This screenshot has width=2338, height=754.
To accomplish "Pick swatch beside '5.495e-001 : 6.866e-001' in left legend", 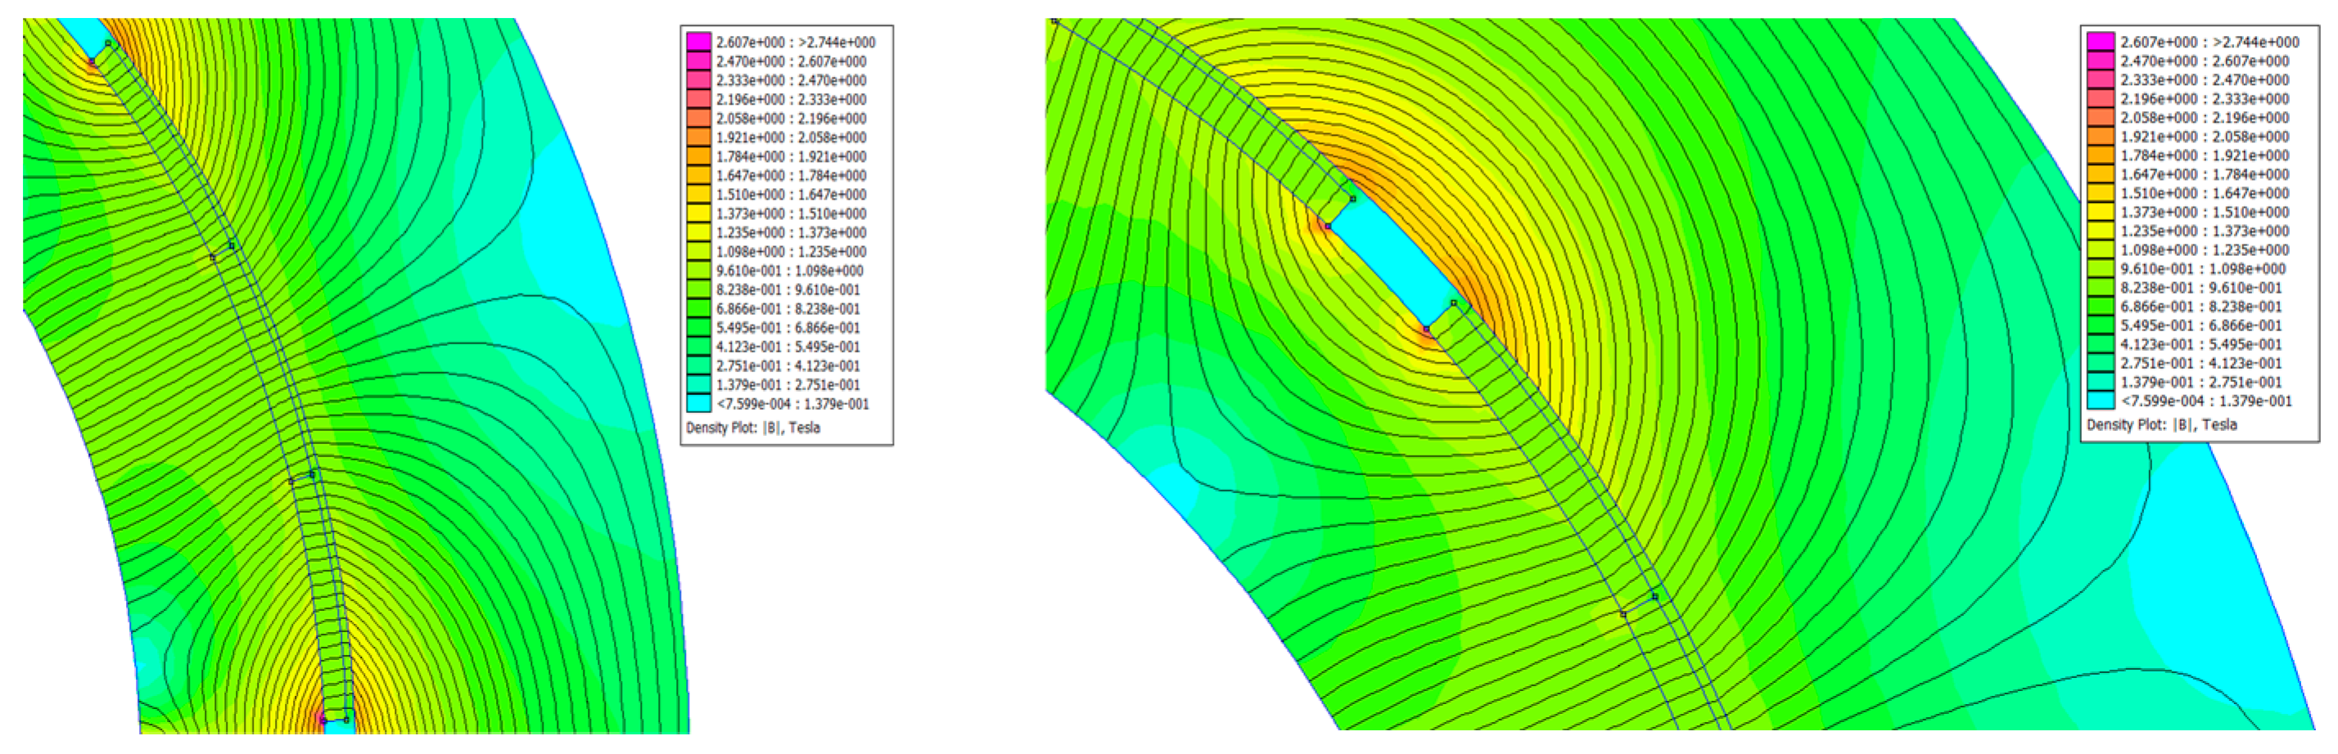I will coord(699,327).
